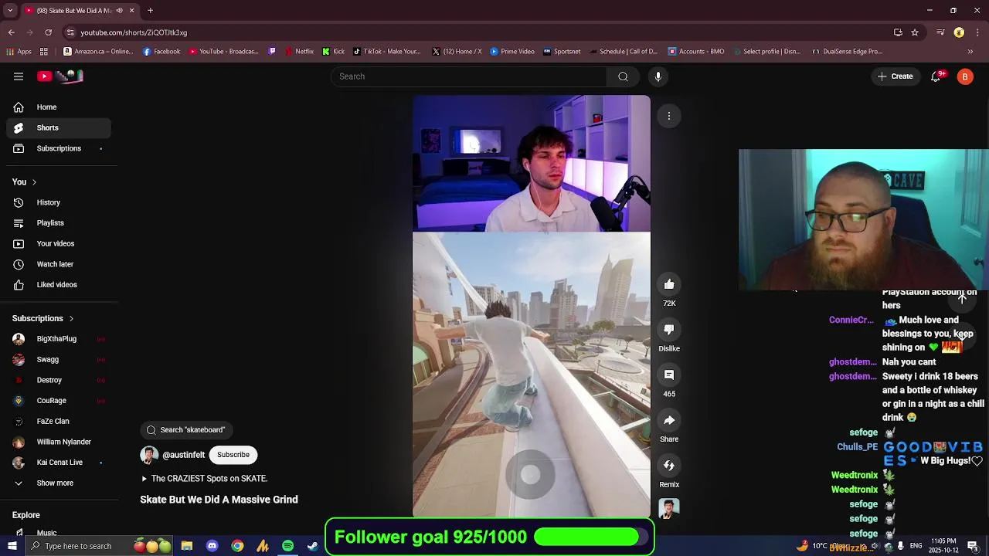This screenshot has width=989, height=556.
Task: Open File Explorer from the taskbar
Action: click(187, 546)
